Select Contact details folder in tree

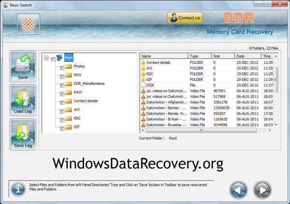click(x=86, y=101)
